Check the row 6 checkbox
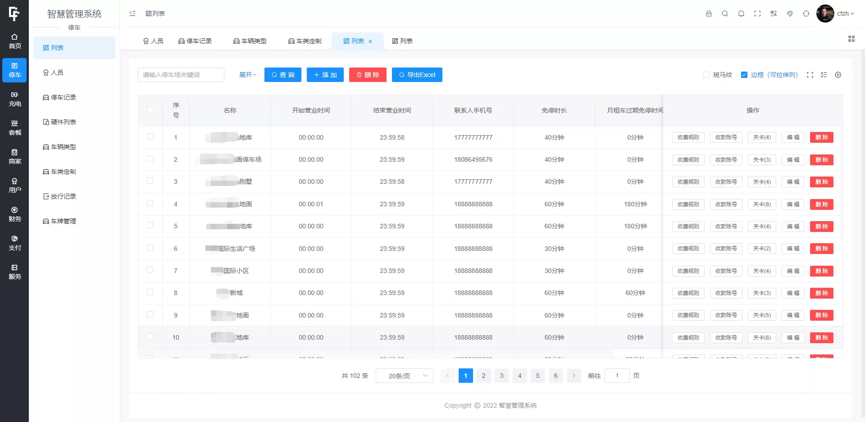 [150, 248]
